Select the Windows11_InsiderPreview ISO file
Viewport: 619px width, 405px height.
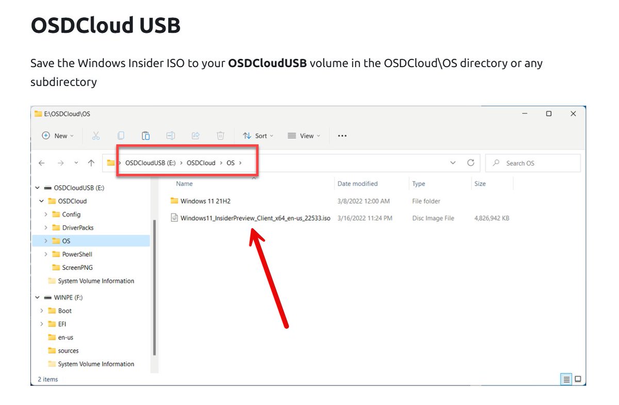250,218
